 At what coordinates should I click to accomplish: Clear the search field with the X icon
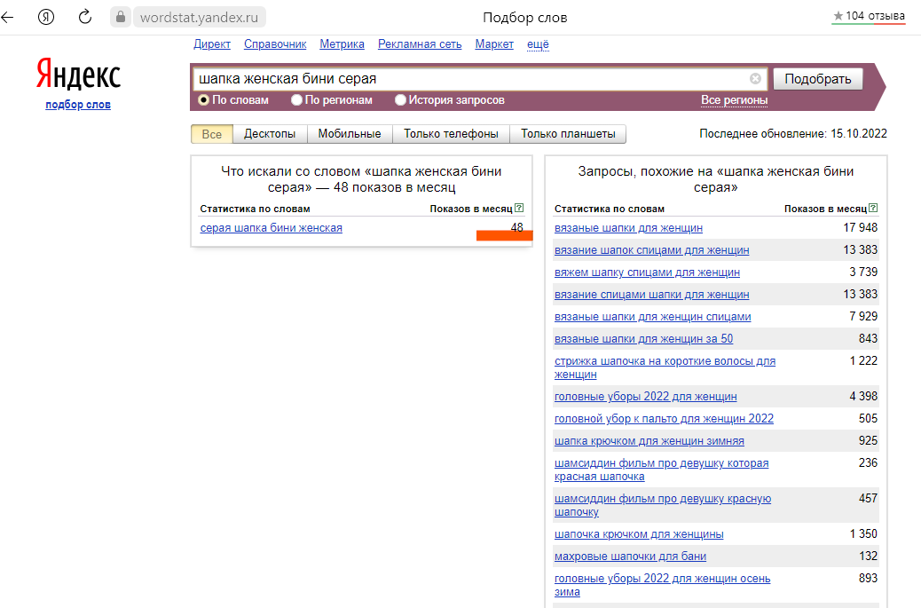pyautogui.click(x=755, y=79)
